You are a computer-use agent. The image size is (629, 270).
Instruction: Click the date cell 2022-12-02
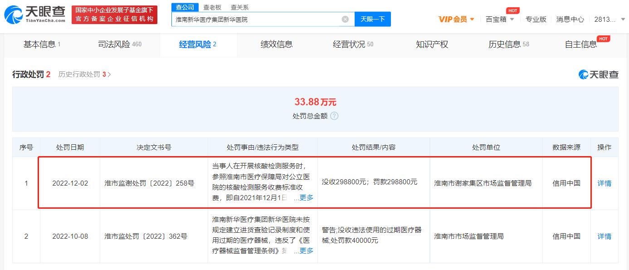(x=70, y=183)
